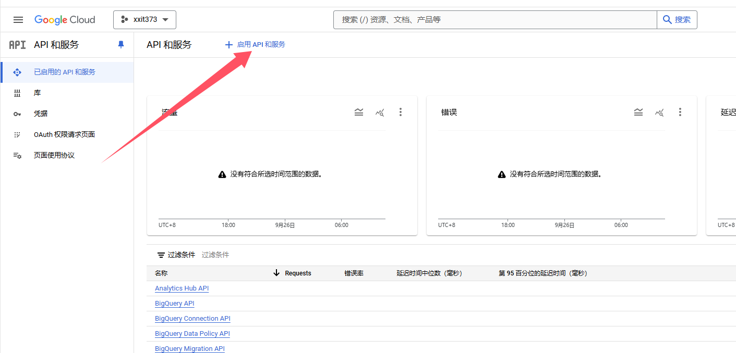Click the blue 搜索 search button

[677, 20]
